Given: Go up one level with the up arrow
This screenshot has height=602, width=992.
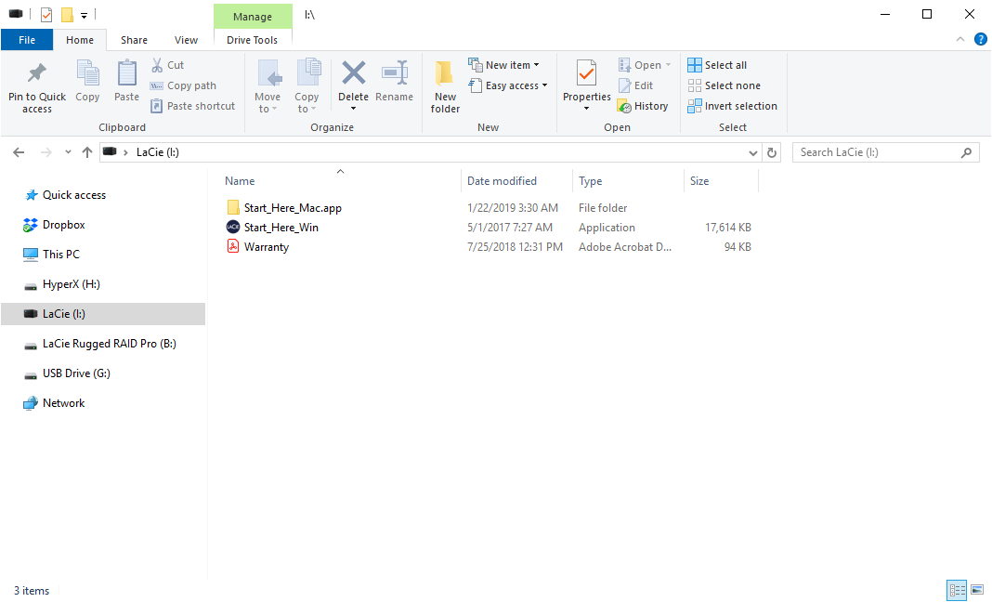Looking at the screenshot, I should [x=87, y=152].
